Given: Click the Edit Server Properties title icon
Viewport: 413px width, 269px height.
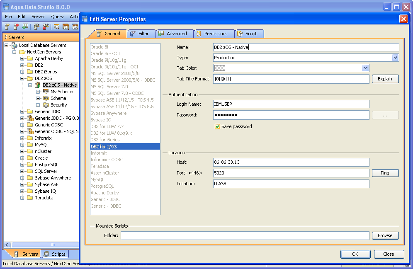Looking at the screenshot, I should [85, 19].
